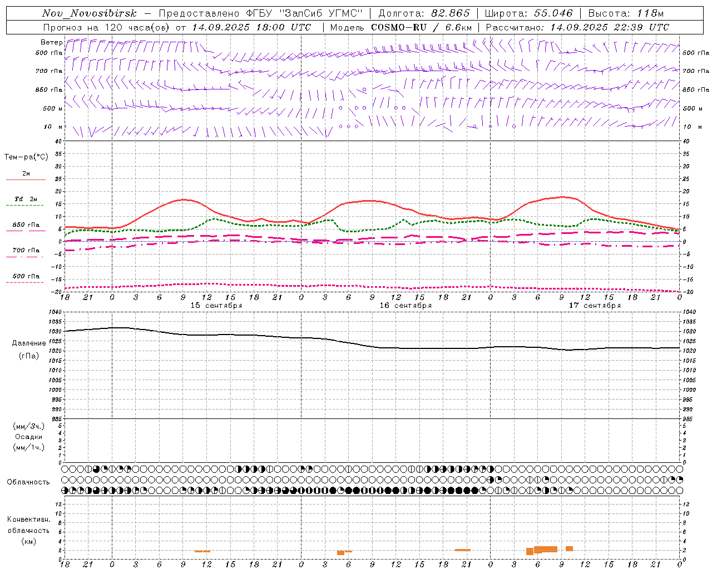Click the '16 сентября' date label

[x=406, y=306]
